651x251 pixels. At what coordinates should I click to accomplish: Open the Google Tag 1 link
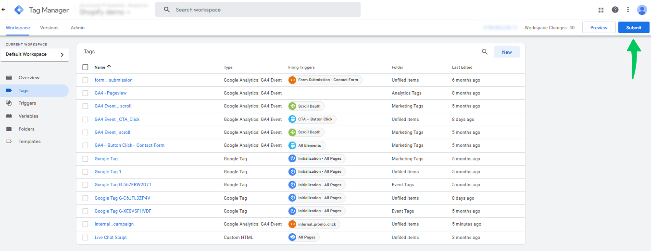point(108,172)
